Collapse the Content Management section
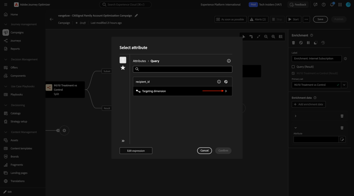 click(6, 132)
